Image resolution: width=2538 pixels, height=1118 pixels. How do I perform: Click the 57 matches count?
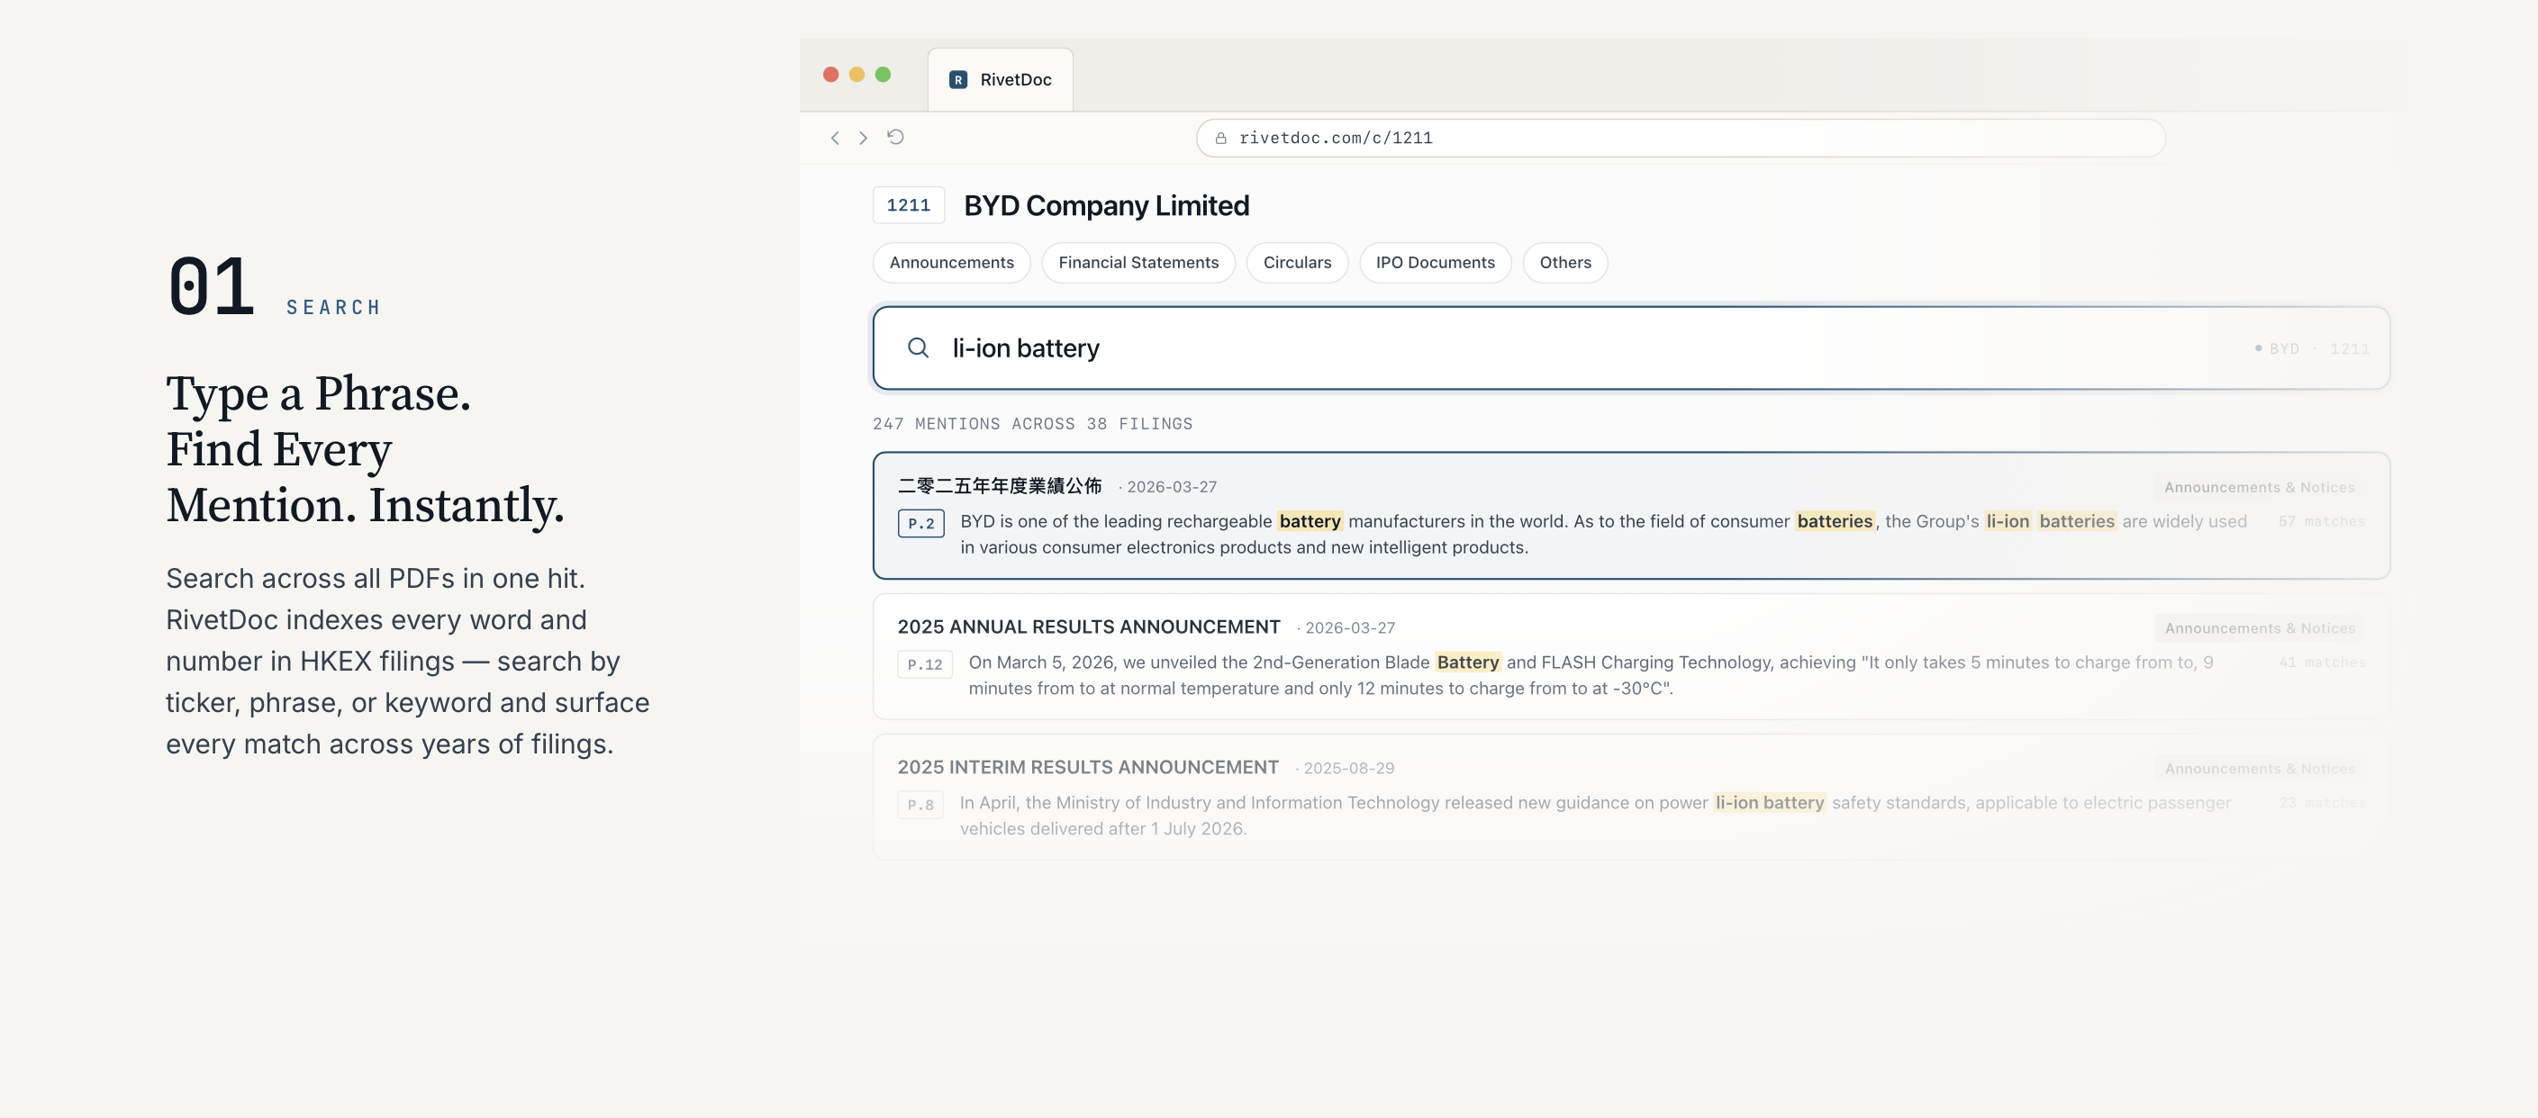click(2321, 521)
